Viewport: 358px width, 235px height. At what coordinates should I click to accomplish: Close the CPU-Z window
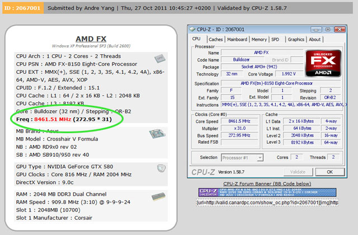tap(340, 30)
